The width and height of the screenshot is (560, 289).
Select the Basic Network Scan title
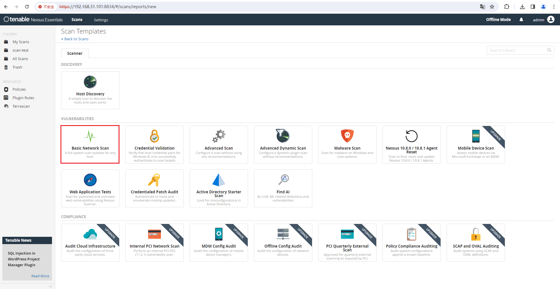click(x=90, y=148)
